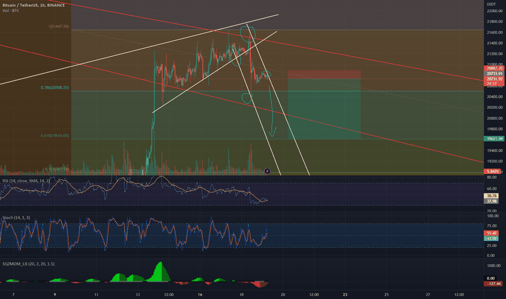Click the USDT currency label on the price axis
Viewport: 506px width, 299px height.
click(491, 4)
